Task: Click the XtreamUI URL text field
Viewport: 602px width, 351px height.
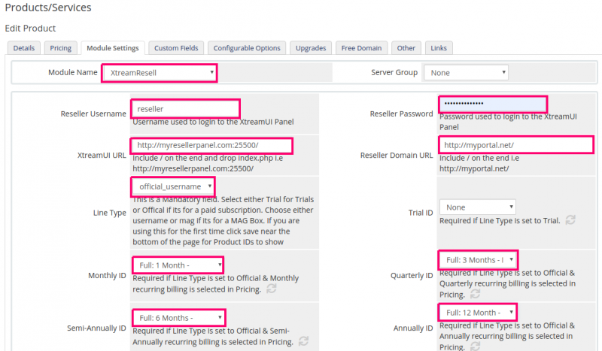Action: (x=211, y=146)
